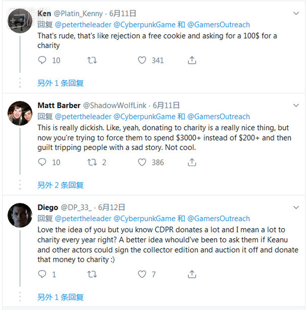Retweet Diego's tweet about CDPR charity
The width and height of the screenshot is (306, 310).
pos(92,274)
